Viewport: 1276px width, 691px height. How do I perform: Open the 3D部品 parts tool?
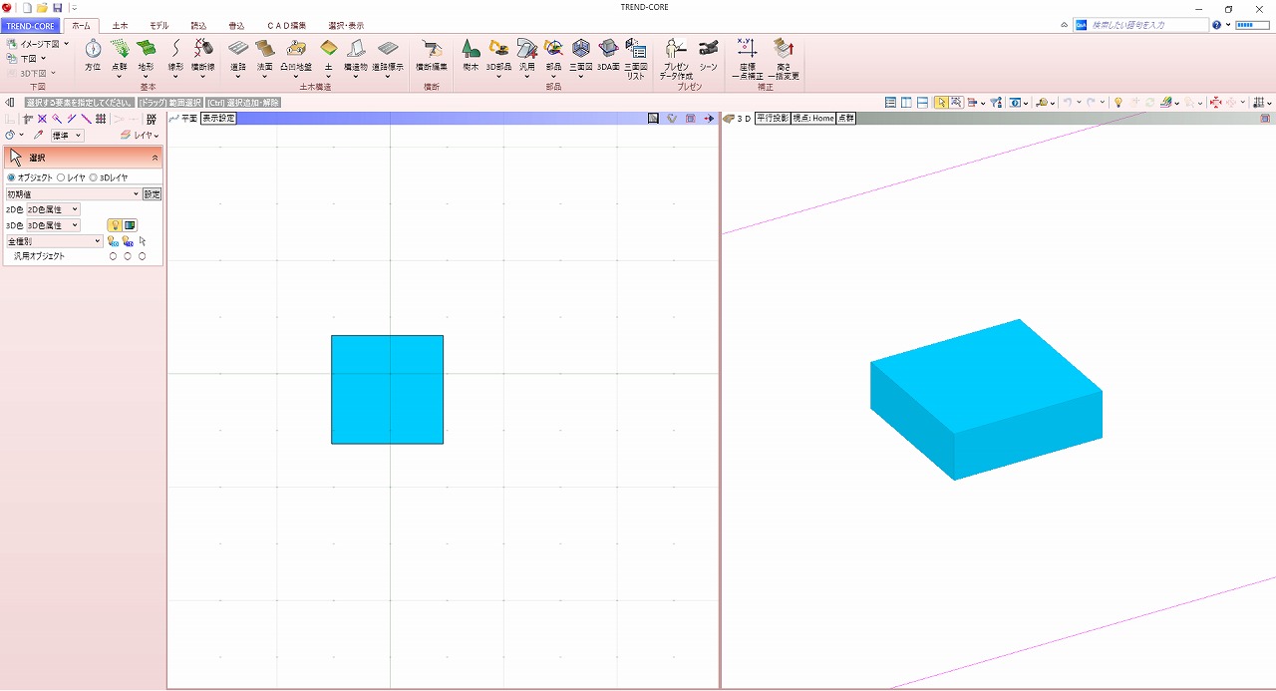pyautogui.click(x=497, y=55)
